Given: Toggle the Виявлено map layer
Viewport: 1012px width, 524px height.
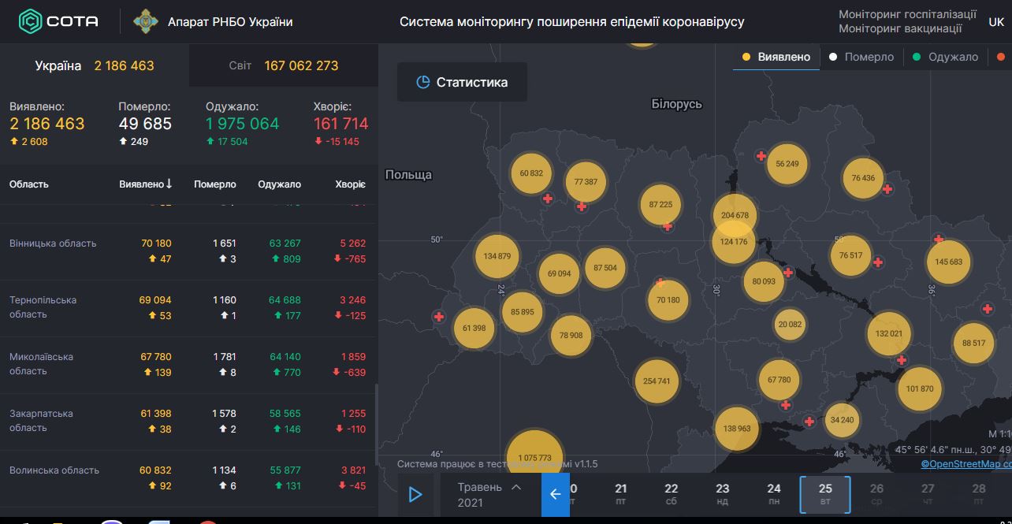Looking at the screenshot, I should [776, 57].
